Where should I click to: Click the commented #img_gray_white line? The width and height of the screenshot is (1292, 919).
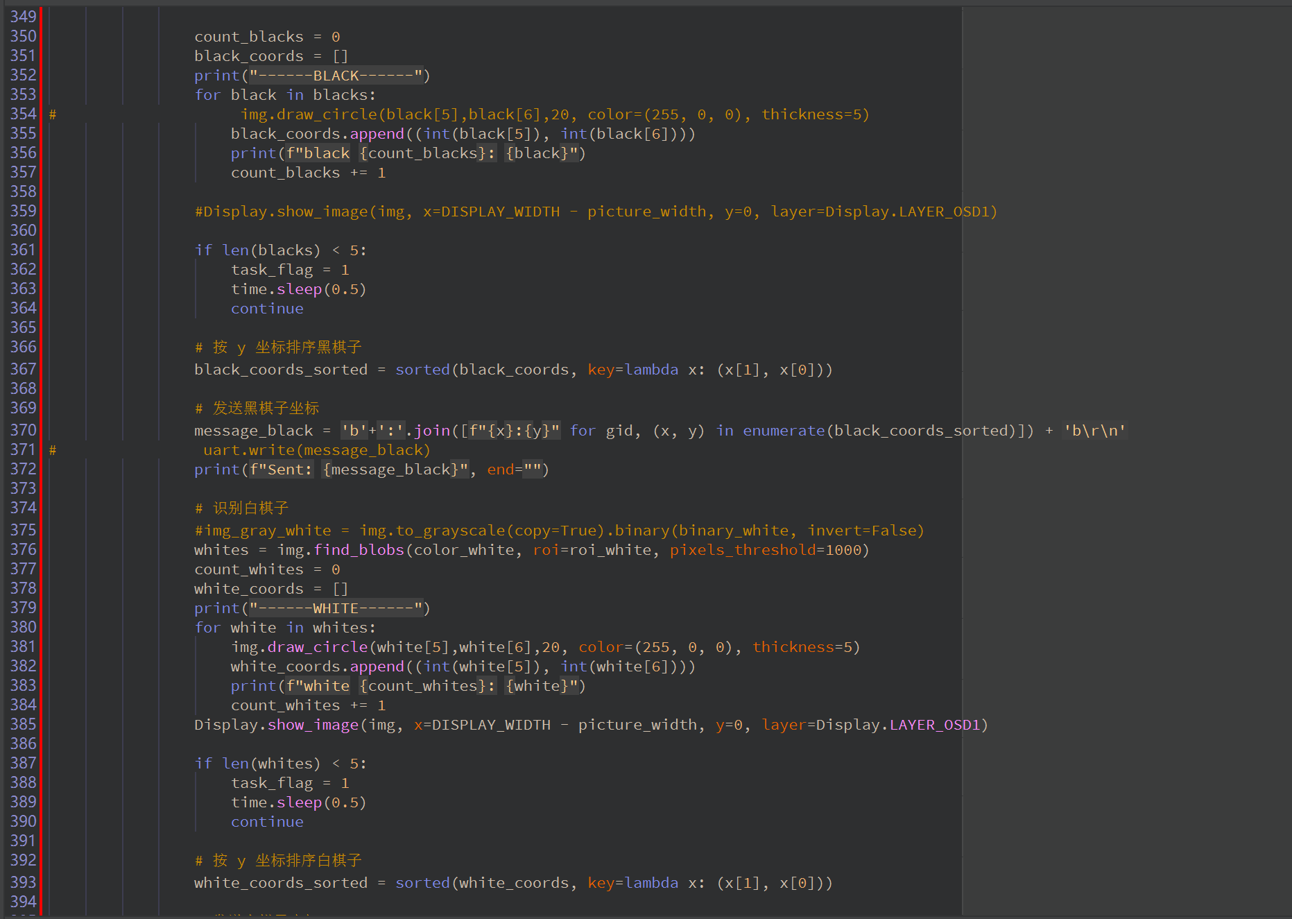(x=559, y=531)
